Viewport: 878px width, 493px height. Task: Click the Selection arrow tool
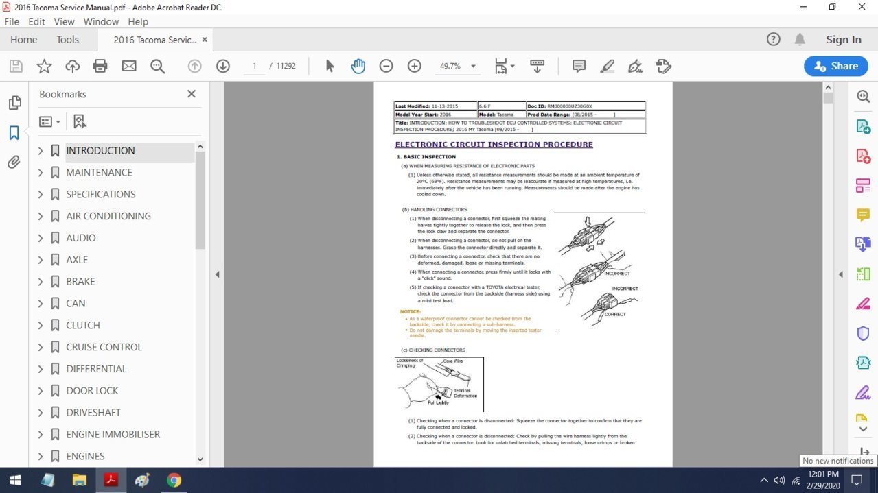(330, 67)
